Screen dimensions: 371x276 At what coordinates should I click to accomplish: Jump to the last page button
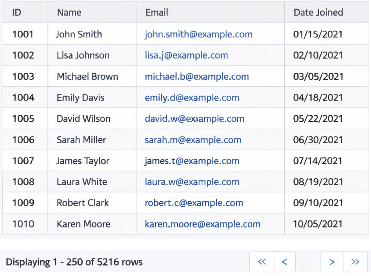[355, 262]
